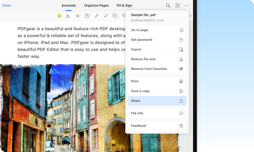This screenshot has width=254, height=152.
Task: Select the marker highlighter pen tool
Action: pyautogui.click(x=106, y=16)
